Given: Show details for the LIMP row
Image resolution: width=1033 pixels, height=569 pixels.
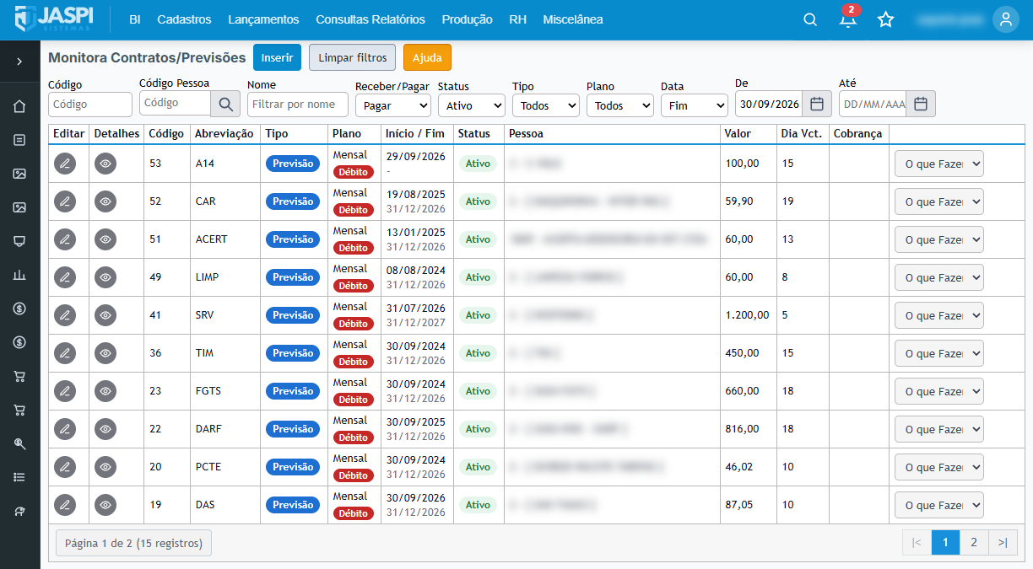Looking at the screenshot, I should tap(105, 277).
